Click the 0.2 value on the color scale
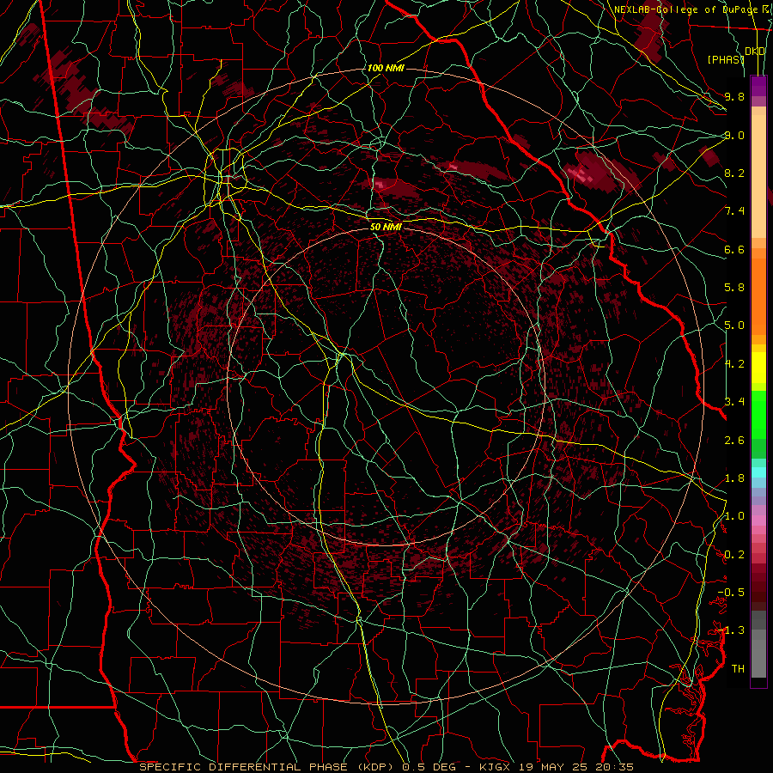This screenshot has width=773, height=773. pyautogui.click(x=734, y=555)
